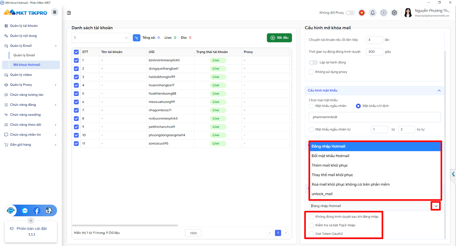Toggle Lặp lại hành động switch

tap(313, 62)
